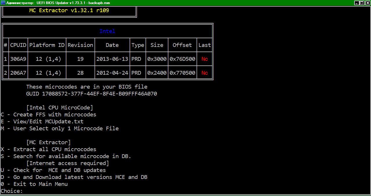Click 'PRD' type in the 306A9 row

pos(136,59)
